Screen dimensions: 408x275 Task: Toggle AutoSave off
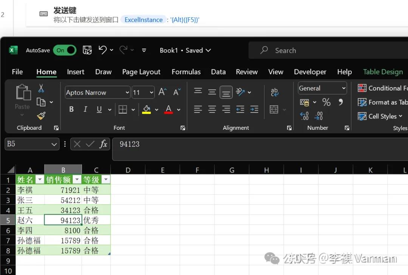(65, 50)
